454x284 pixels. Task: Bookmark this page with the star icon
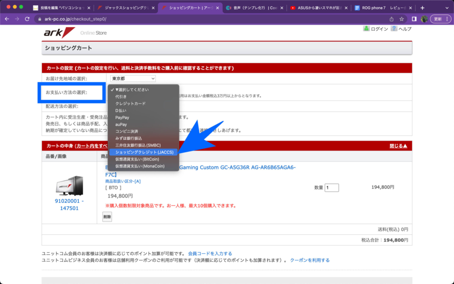[401, 19]
